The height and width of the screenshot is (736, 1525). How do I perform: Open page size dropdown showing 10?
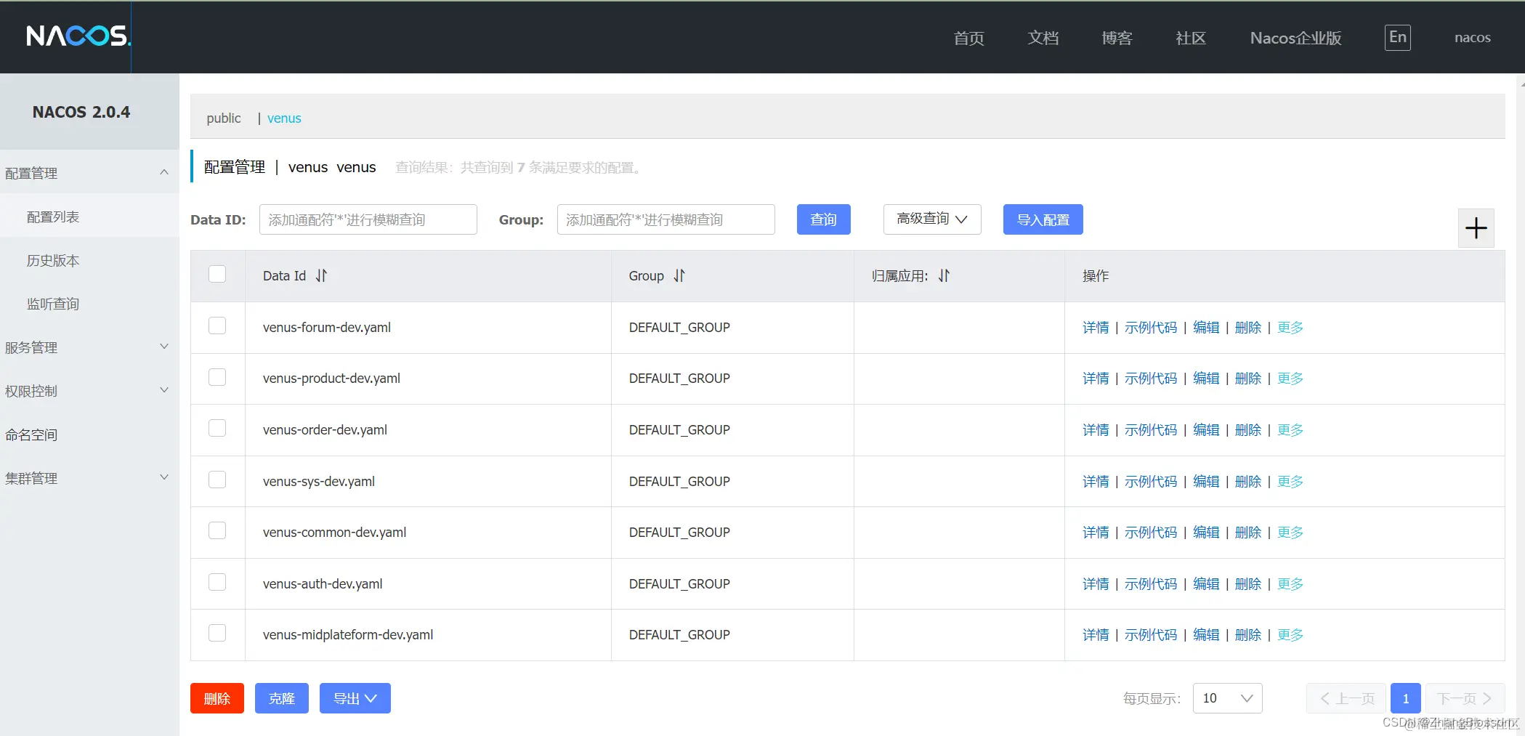[x=1227, y=698]
